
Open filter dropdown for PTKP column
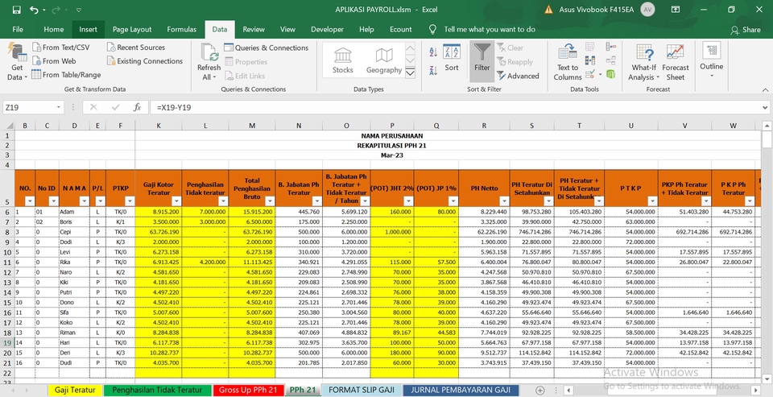[129, 201]
